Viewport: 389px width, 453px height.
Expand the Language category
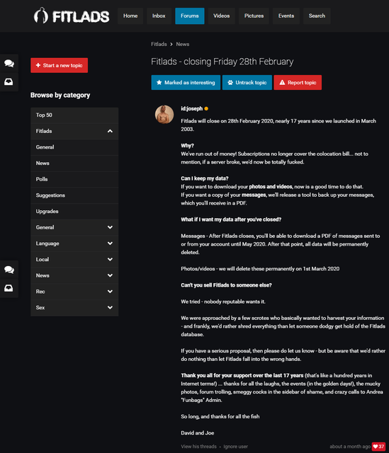(74, 243)
